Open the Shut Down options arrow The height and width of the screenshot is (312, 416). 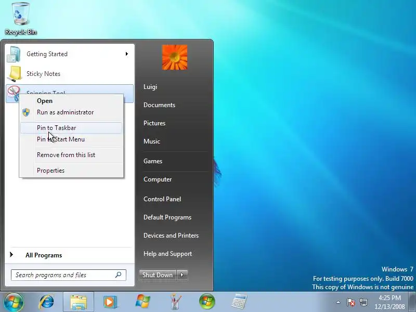(x=182, y=275)
